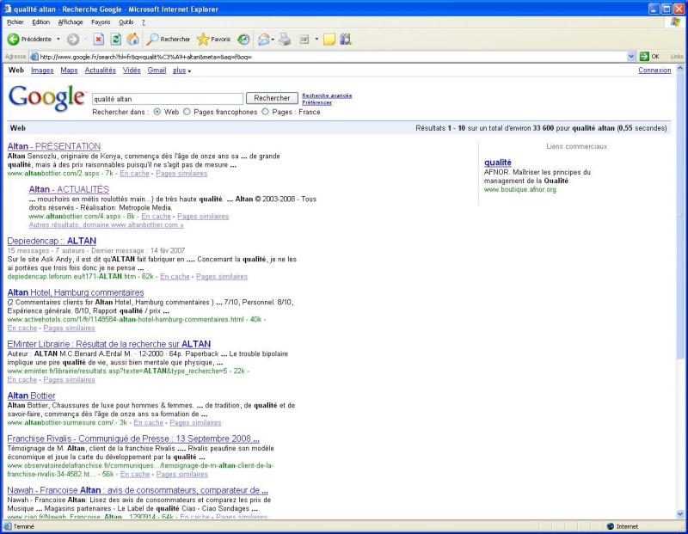Click the Print icon
Screen dimensions: 688x534
coord(285,39)
